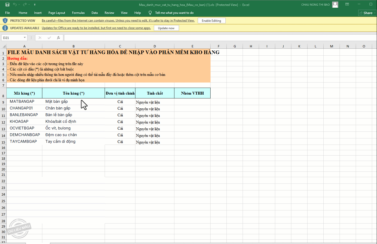
Task: Click the Protected View shield icon
Action: pyautogui.click(x=5, y=21)
